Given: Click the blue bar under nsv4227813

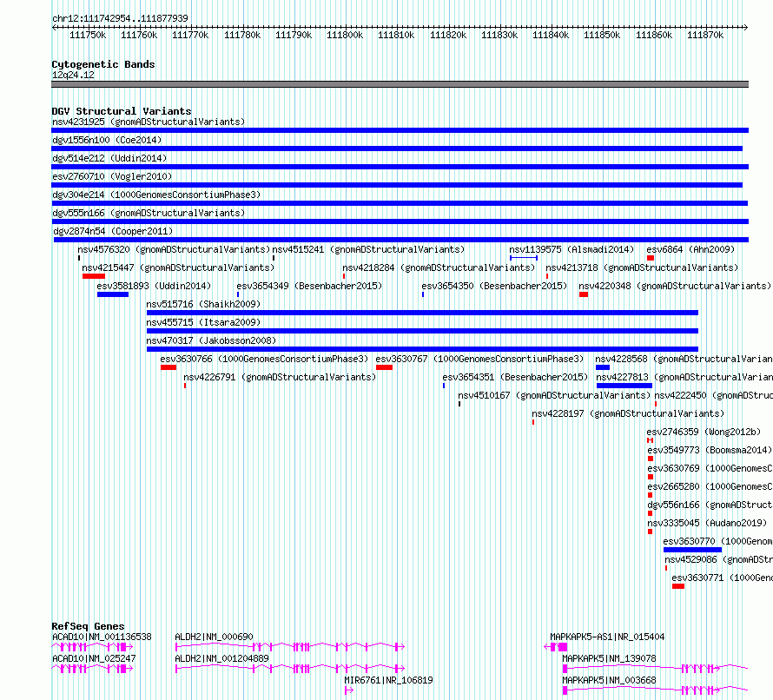Looking at the screenshot, I should (x=624, y=386).
